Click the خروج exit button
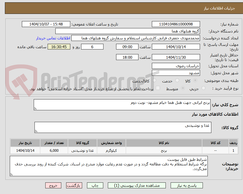Image resolution: width=243 pixels, height=194 pixels. 53,185
